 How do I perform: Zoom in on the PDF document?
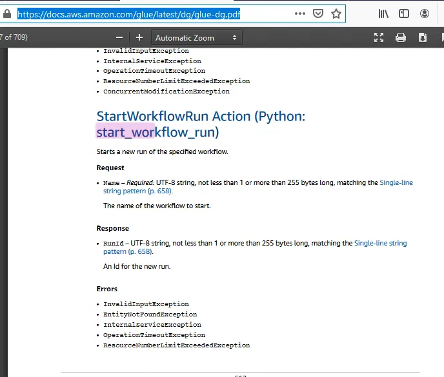tap(139, 37)
